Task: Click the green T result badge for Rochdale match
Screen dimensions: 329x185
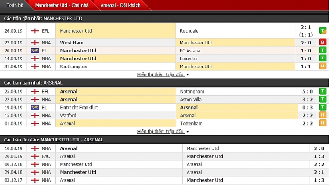Action: click(x=323, y=30)
